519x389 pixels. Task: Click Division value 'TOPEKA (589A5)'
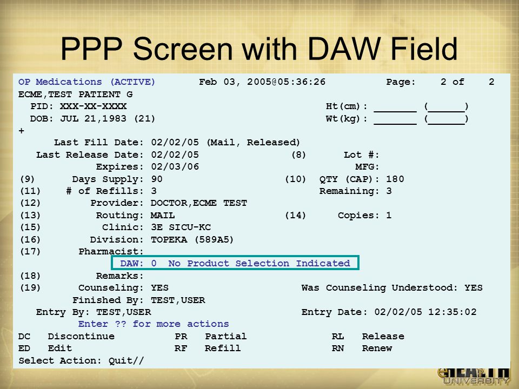coord(192,239)
